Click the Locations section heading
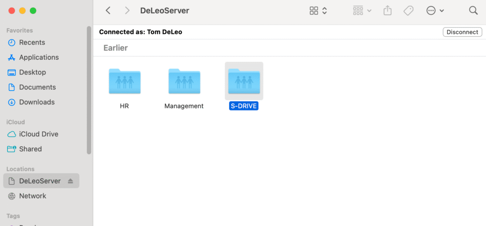 pyautogui.click(x=20, y=169)
